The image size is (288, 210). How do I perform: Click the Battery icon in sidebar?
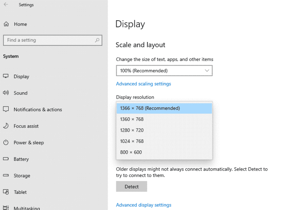pos(6,159)
